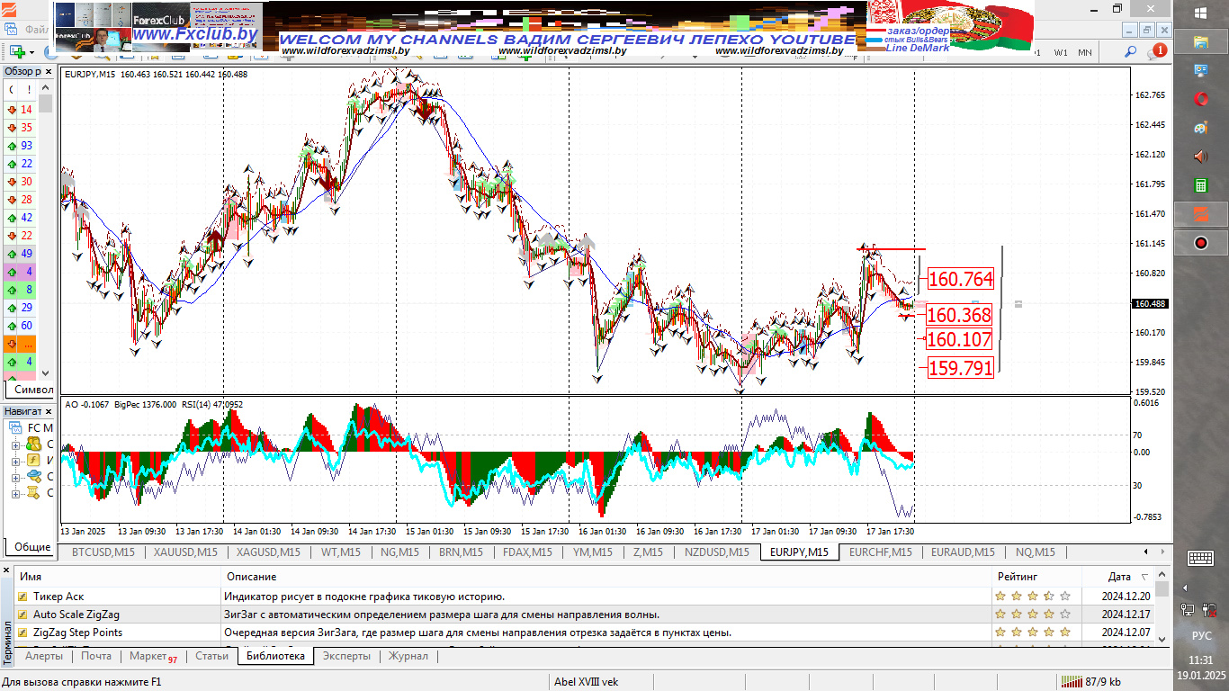Click the scripts scroll icon in Navigator

click(x=33, y=492)
